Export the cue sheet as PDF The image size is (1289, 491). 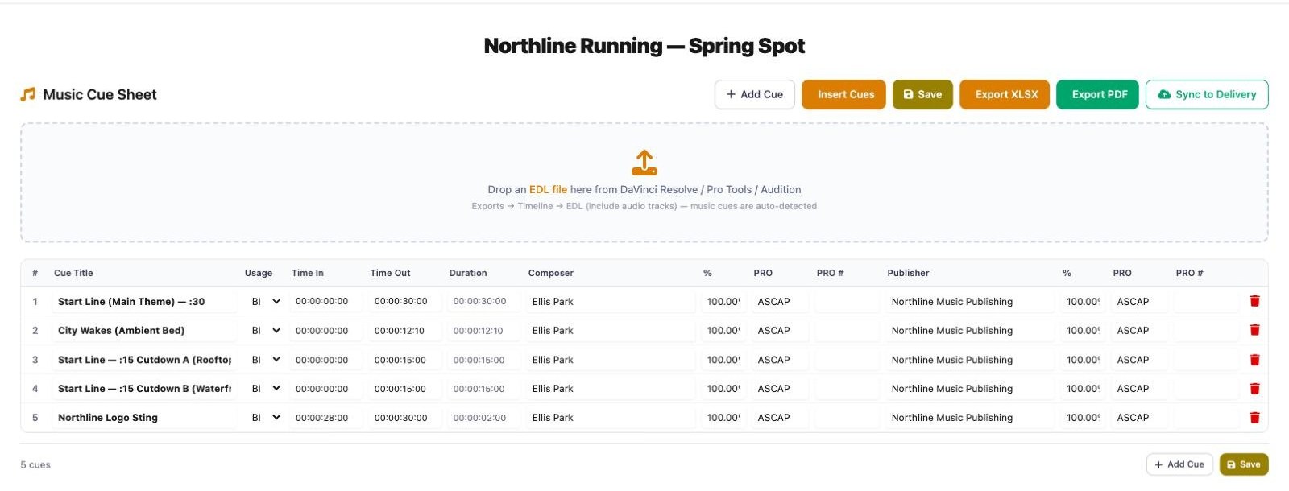click(1098, 94)
